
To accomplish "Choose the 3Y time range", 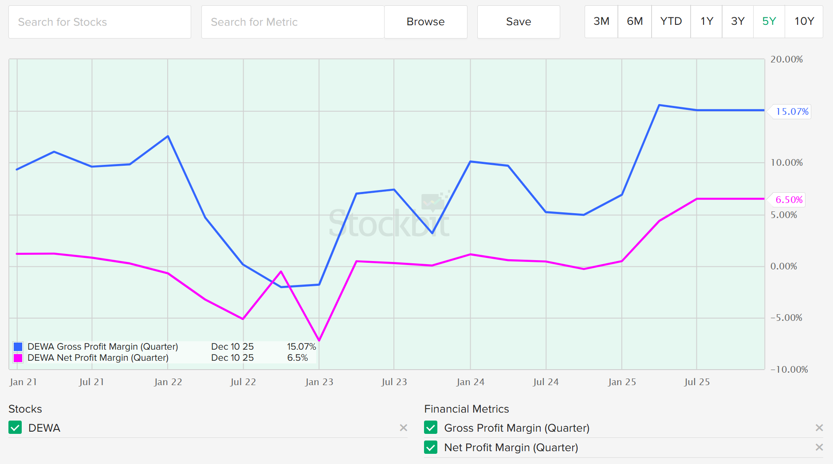I will 738,21.
